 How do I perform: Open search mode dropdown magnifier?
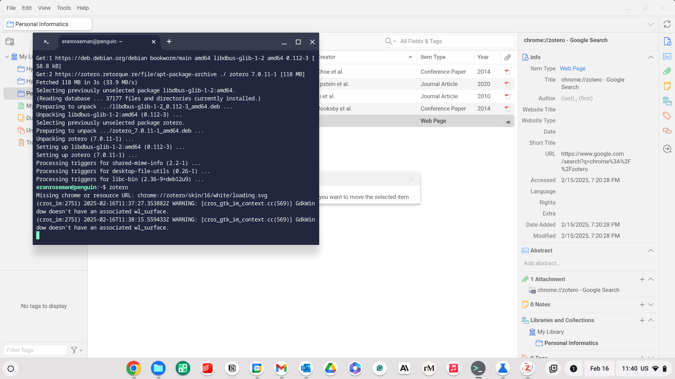(390, 41)
